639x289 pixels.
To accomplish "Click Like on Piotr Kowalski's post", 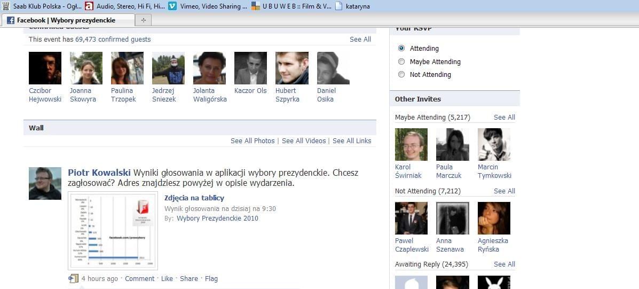I will point(167,278).
